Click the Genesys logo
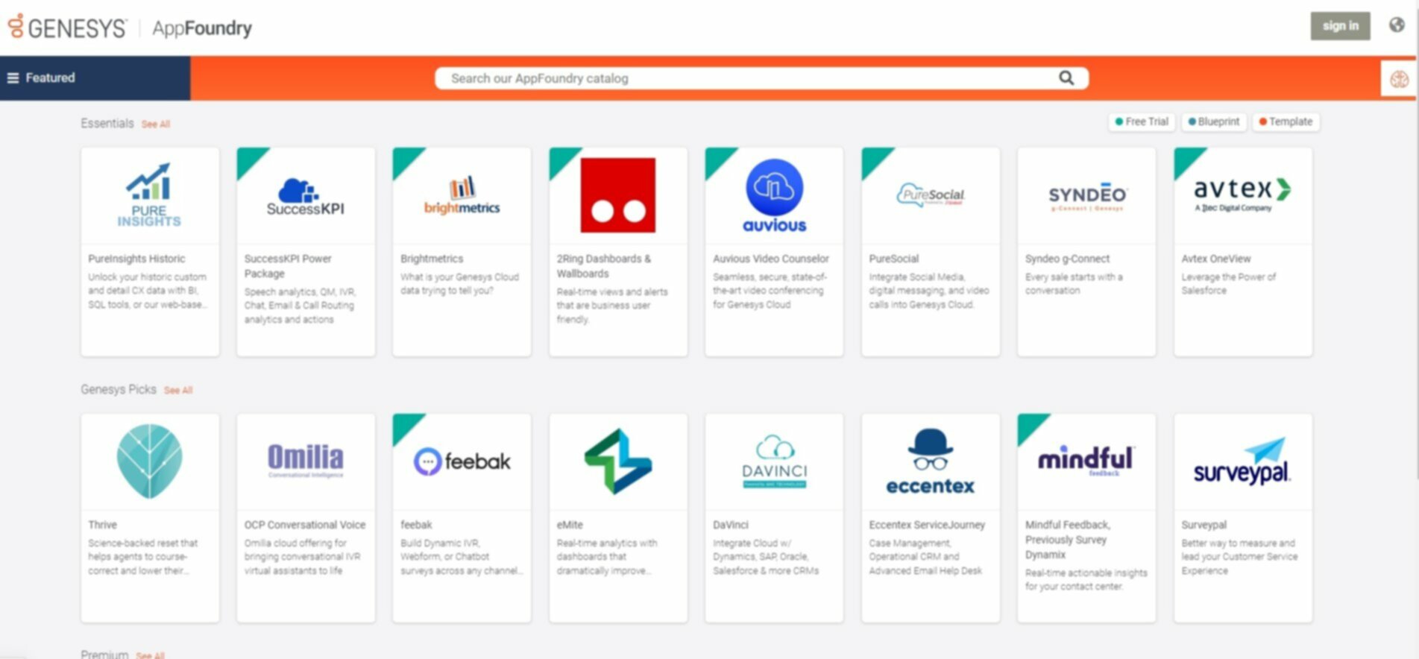The height and width of the screenshot is (659, 1419). point(67,28)
